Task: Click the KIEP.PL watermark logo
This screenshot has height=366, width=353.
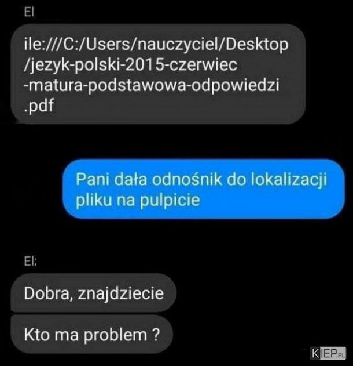Action: (329, 353)
